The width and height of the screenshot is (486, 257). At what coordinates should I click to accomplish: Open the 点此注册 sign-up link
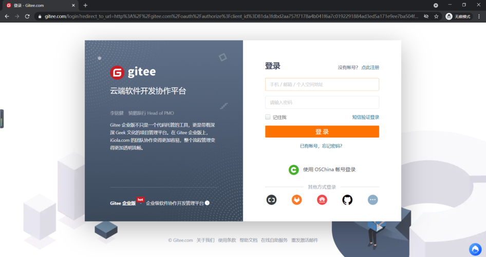tap(370, 67)
